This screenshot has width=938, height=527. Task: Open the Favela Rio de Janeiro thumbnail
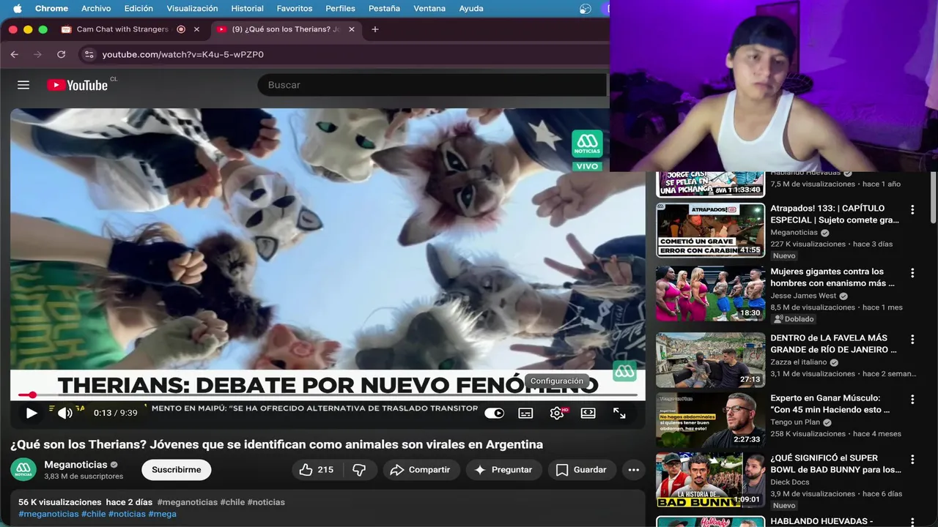(710, 360)
